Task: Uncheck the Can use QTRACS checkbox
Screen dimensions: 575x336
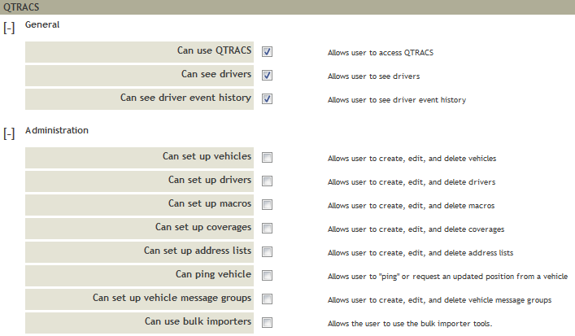Action: [267, 52]
